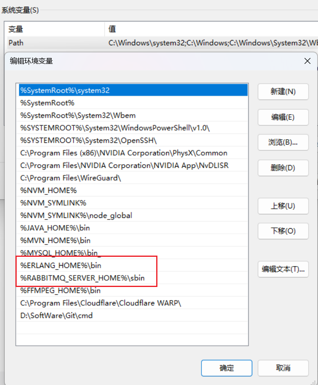Click the 新建(N) button

283,92
